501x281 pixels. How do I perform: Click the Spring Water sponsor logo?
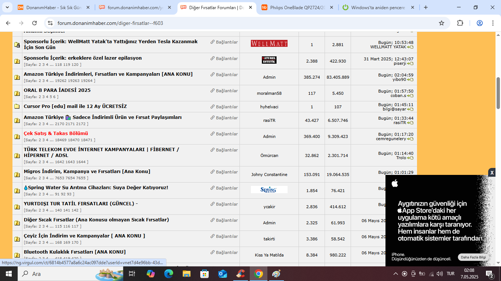tap(269, 190)
